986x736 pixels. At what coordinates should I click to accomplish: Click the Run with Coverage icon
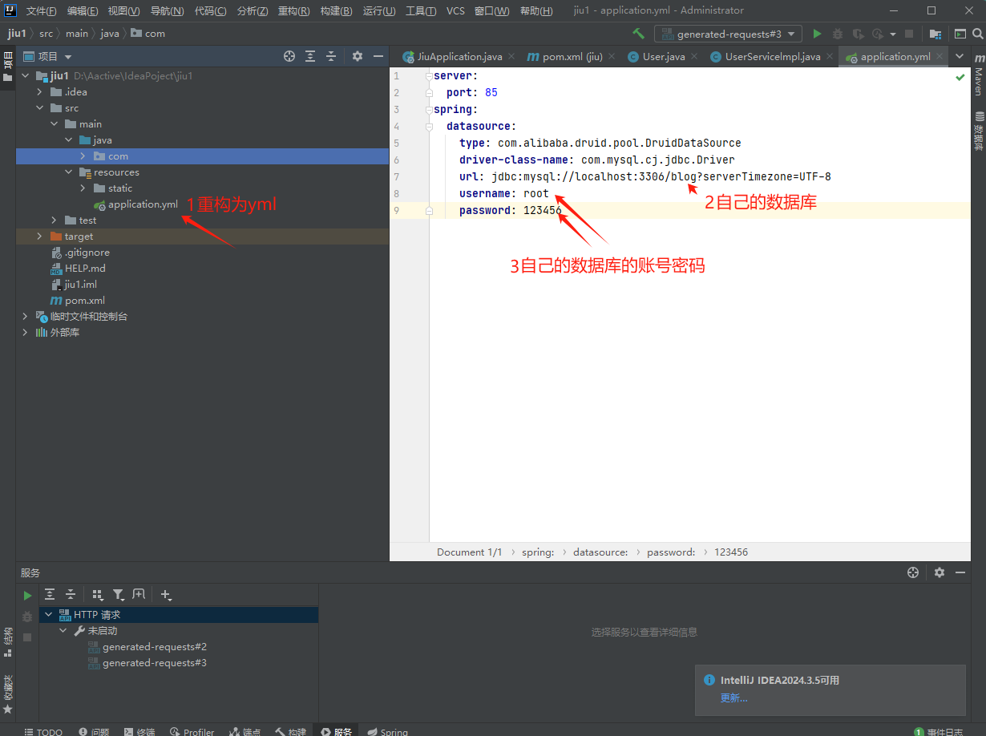pyautogui.click(x=858, y=34)
